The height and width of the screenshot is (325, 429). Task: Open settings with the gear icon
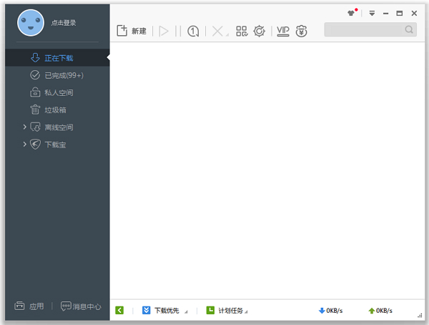[259, 31]
